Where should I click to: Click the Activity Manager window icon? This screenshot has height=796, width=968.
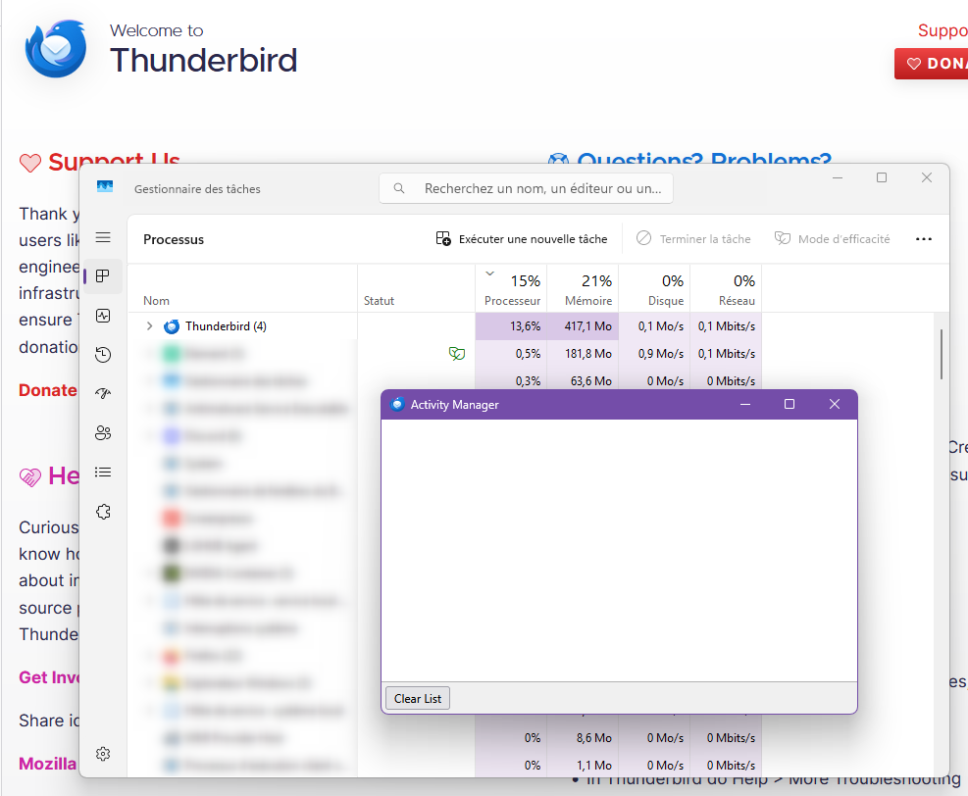coord(397,404)
